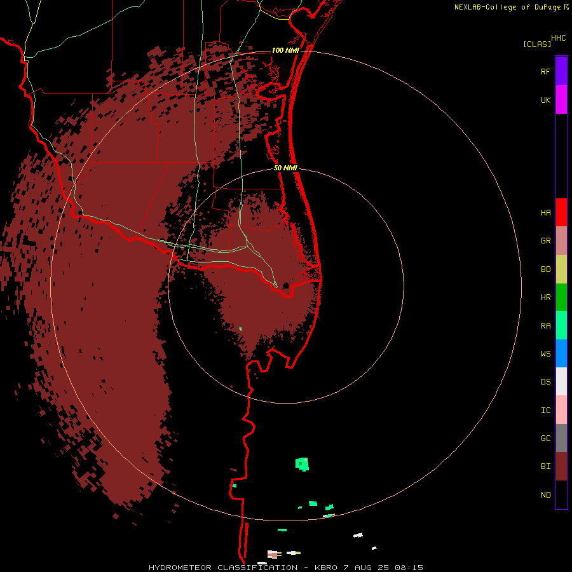Viewport: 572px width, 572px height.
Task: Click the "[CLAS]" units label
Action: pyautogui.click(x=537, y=44)
